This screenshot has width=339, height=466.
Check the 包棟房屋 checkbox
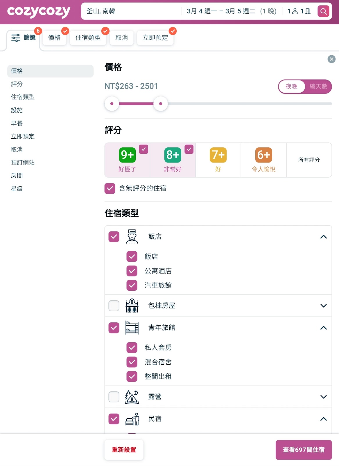(114, 306)
